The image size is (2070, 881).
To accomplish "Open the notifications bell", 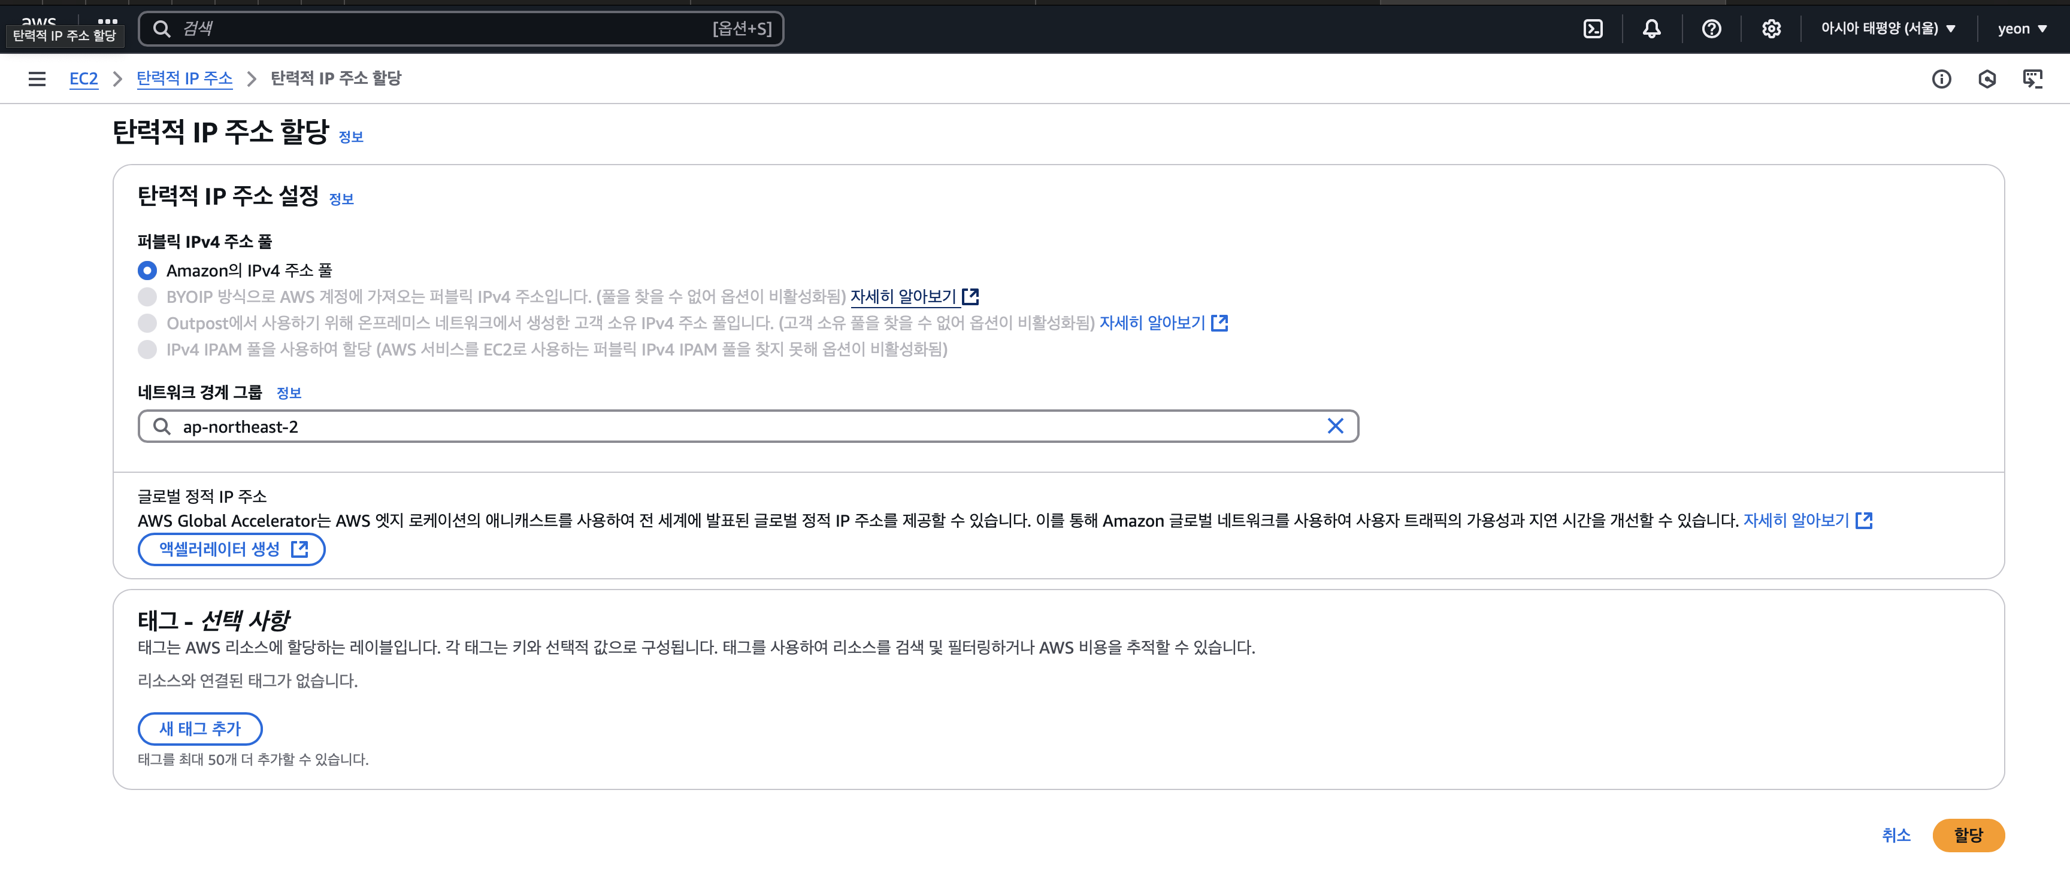I will click(x=1651, y=29).
